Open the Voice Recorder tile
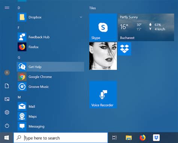Image resolution: width=178 pixels, height=143 pixels. click(103, 95)
